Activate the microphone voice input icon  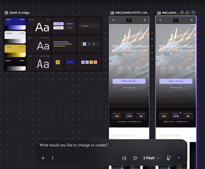click(168, 158)
